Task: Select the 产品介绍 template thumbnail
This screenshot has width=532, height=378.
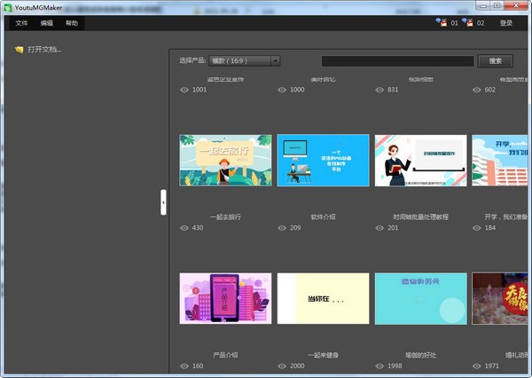Action: click(225, 298)
